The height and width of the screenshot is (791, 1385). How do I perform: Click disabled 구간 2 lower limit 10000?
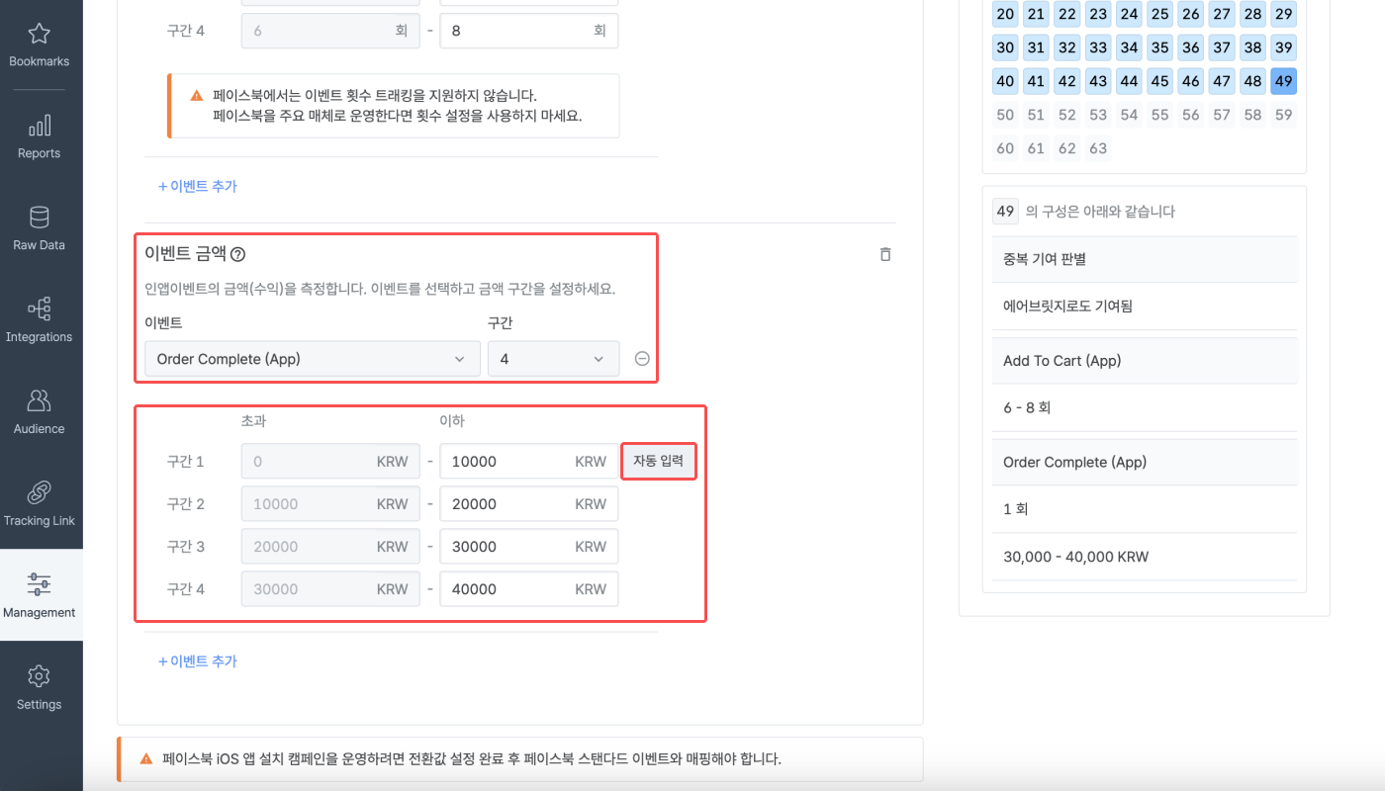330,504
